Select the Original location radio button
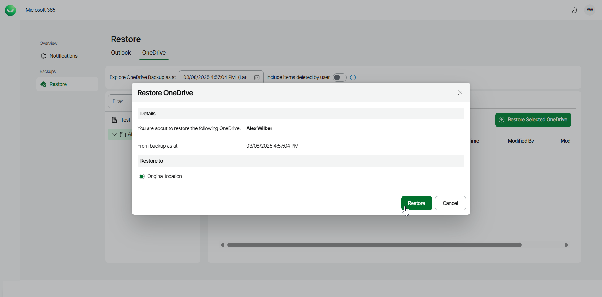The height and width of the screenshot is (297, 602). click(x=142, y=176)
